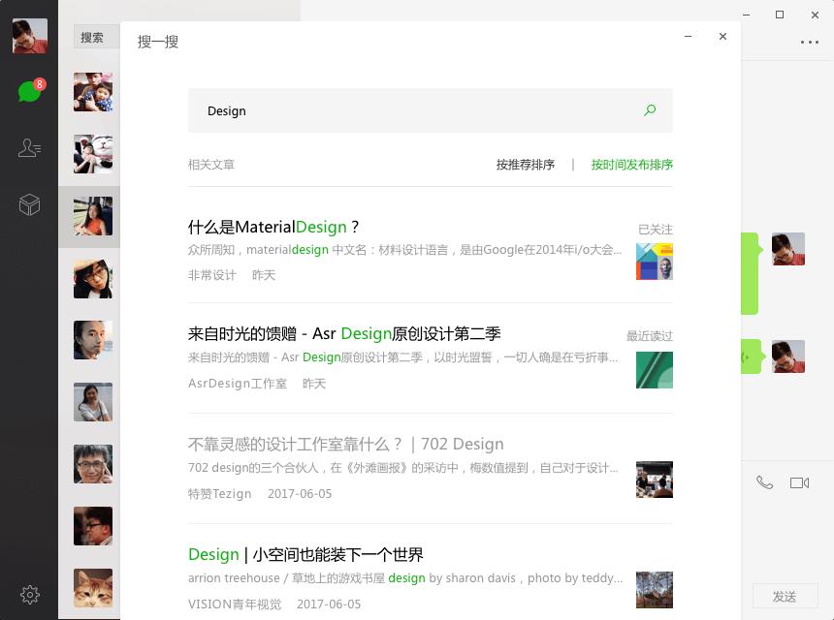Maximize the main WeChat window
834x620 pixels.
click(780, 15)
